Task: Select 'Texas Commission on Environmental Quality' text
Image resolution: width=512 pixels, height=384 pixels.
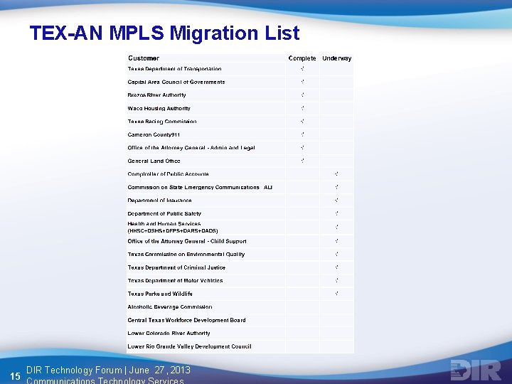Action: 186,255
